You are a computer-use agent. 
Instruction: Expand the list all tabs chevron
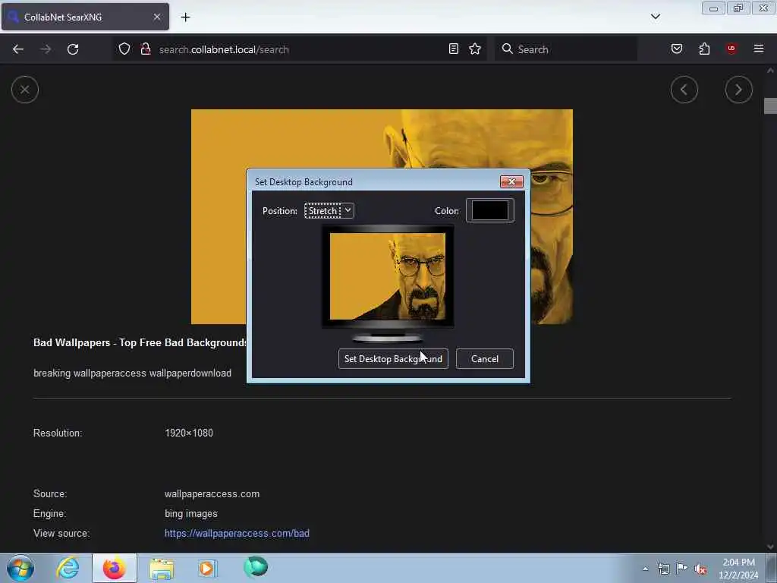(655, 17)
